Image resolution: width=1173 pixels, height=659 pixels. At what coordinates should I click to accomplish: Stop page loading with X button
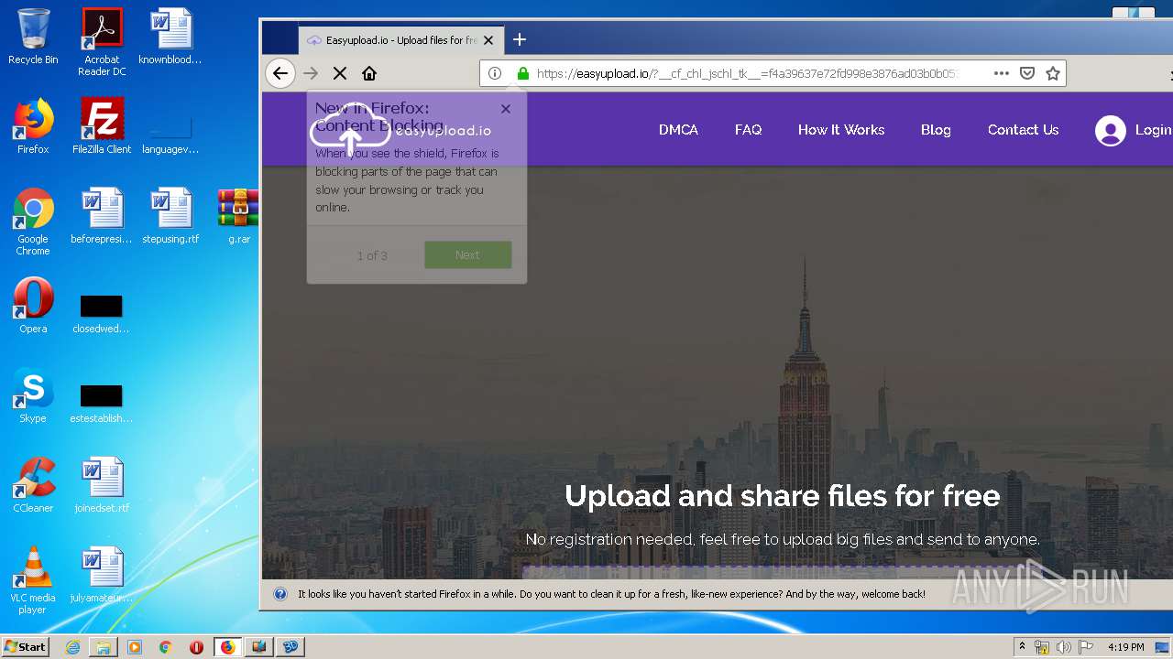click(x=339, y=73)
